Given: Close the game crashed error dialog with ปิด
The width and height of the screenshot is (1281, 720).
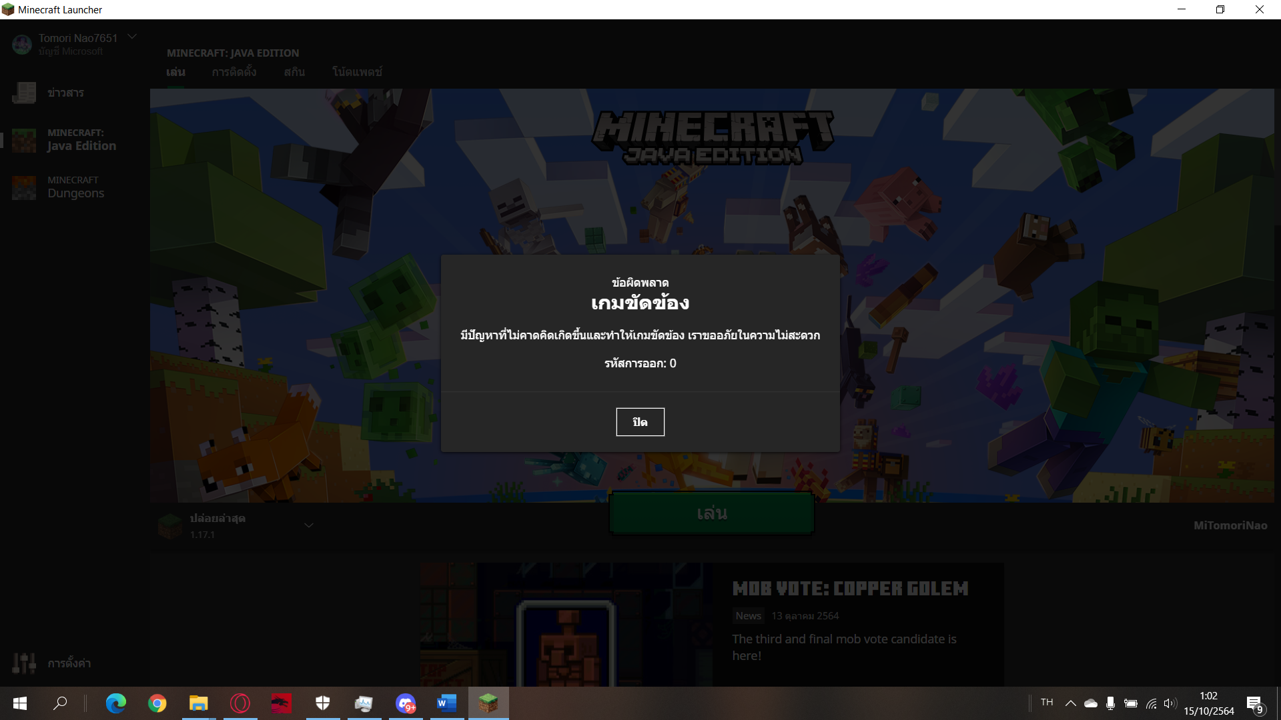Looking at the screenshot, I should coord(640,422).
